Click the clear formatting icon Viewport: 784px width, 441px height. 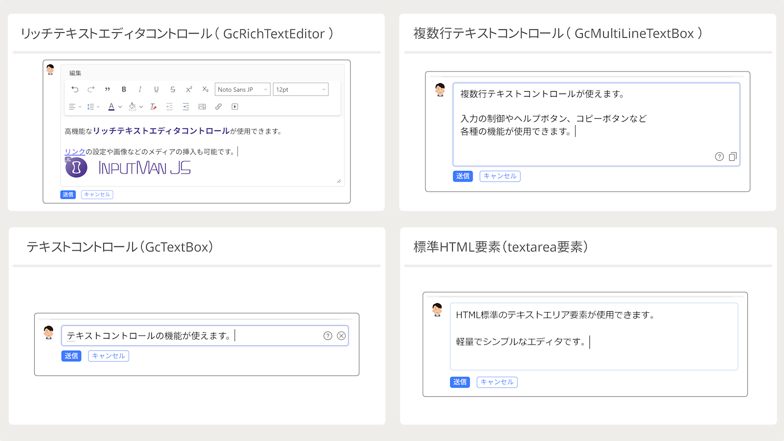(x=153, y=107)
